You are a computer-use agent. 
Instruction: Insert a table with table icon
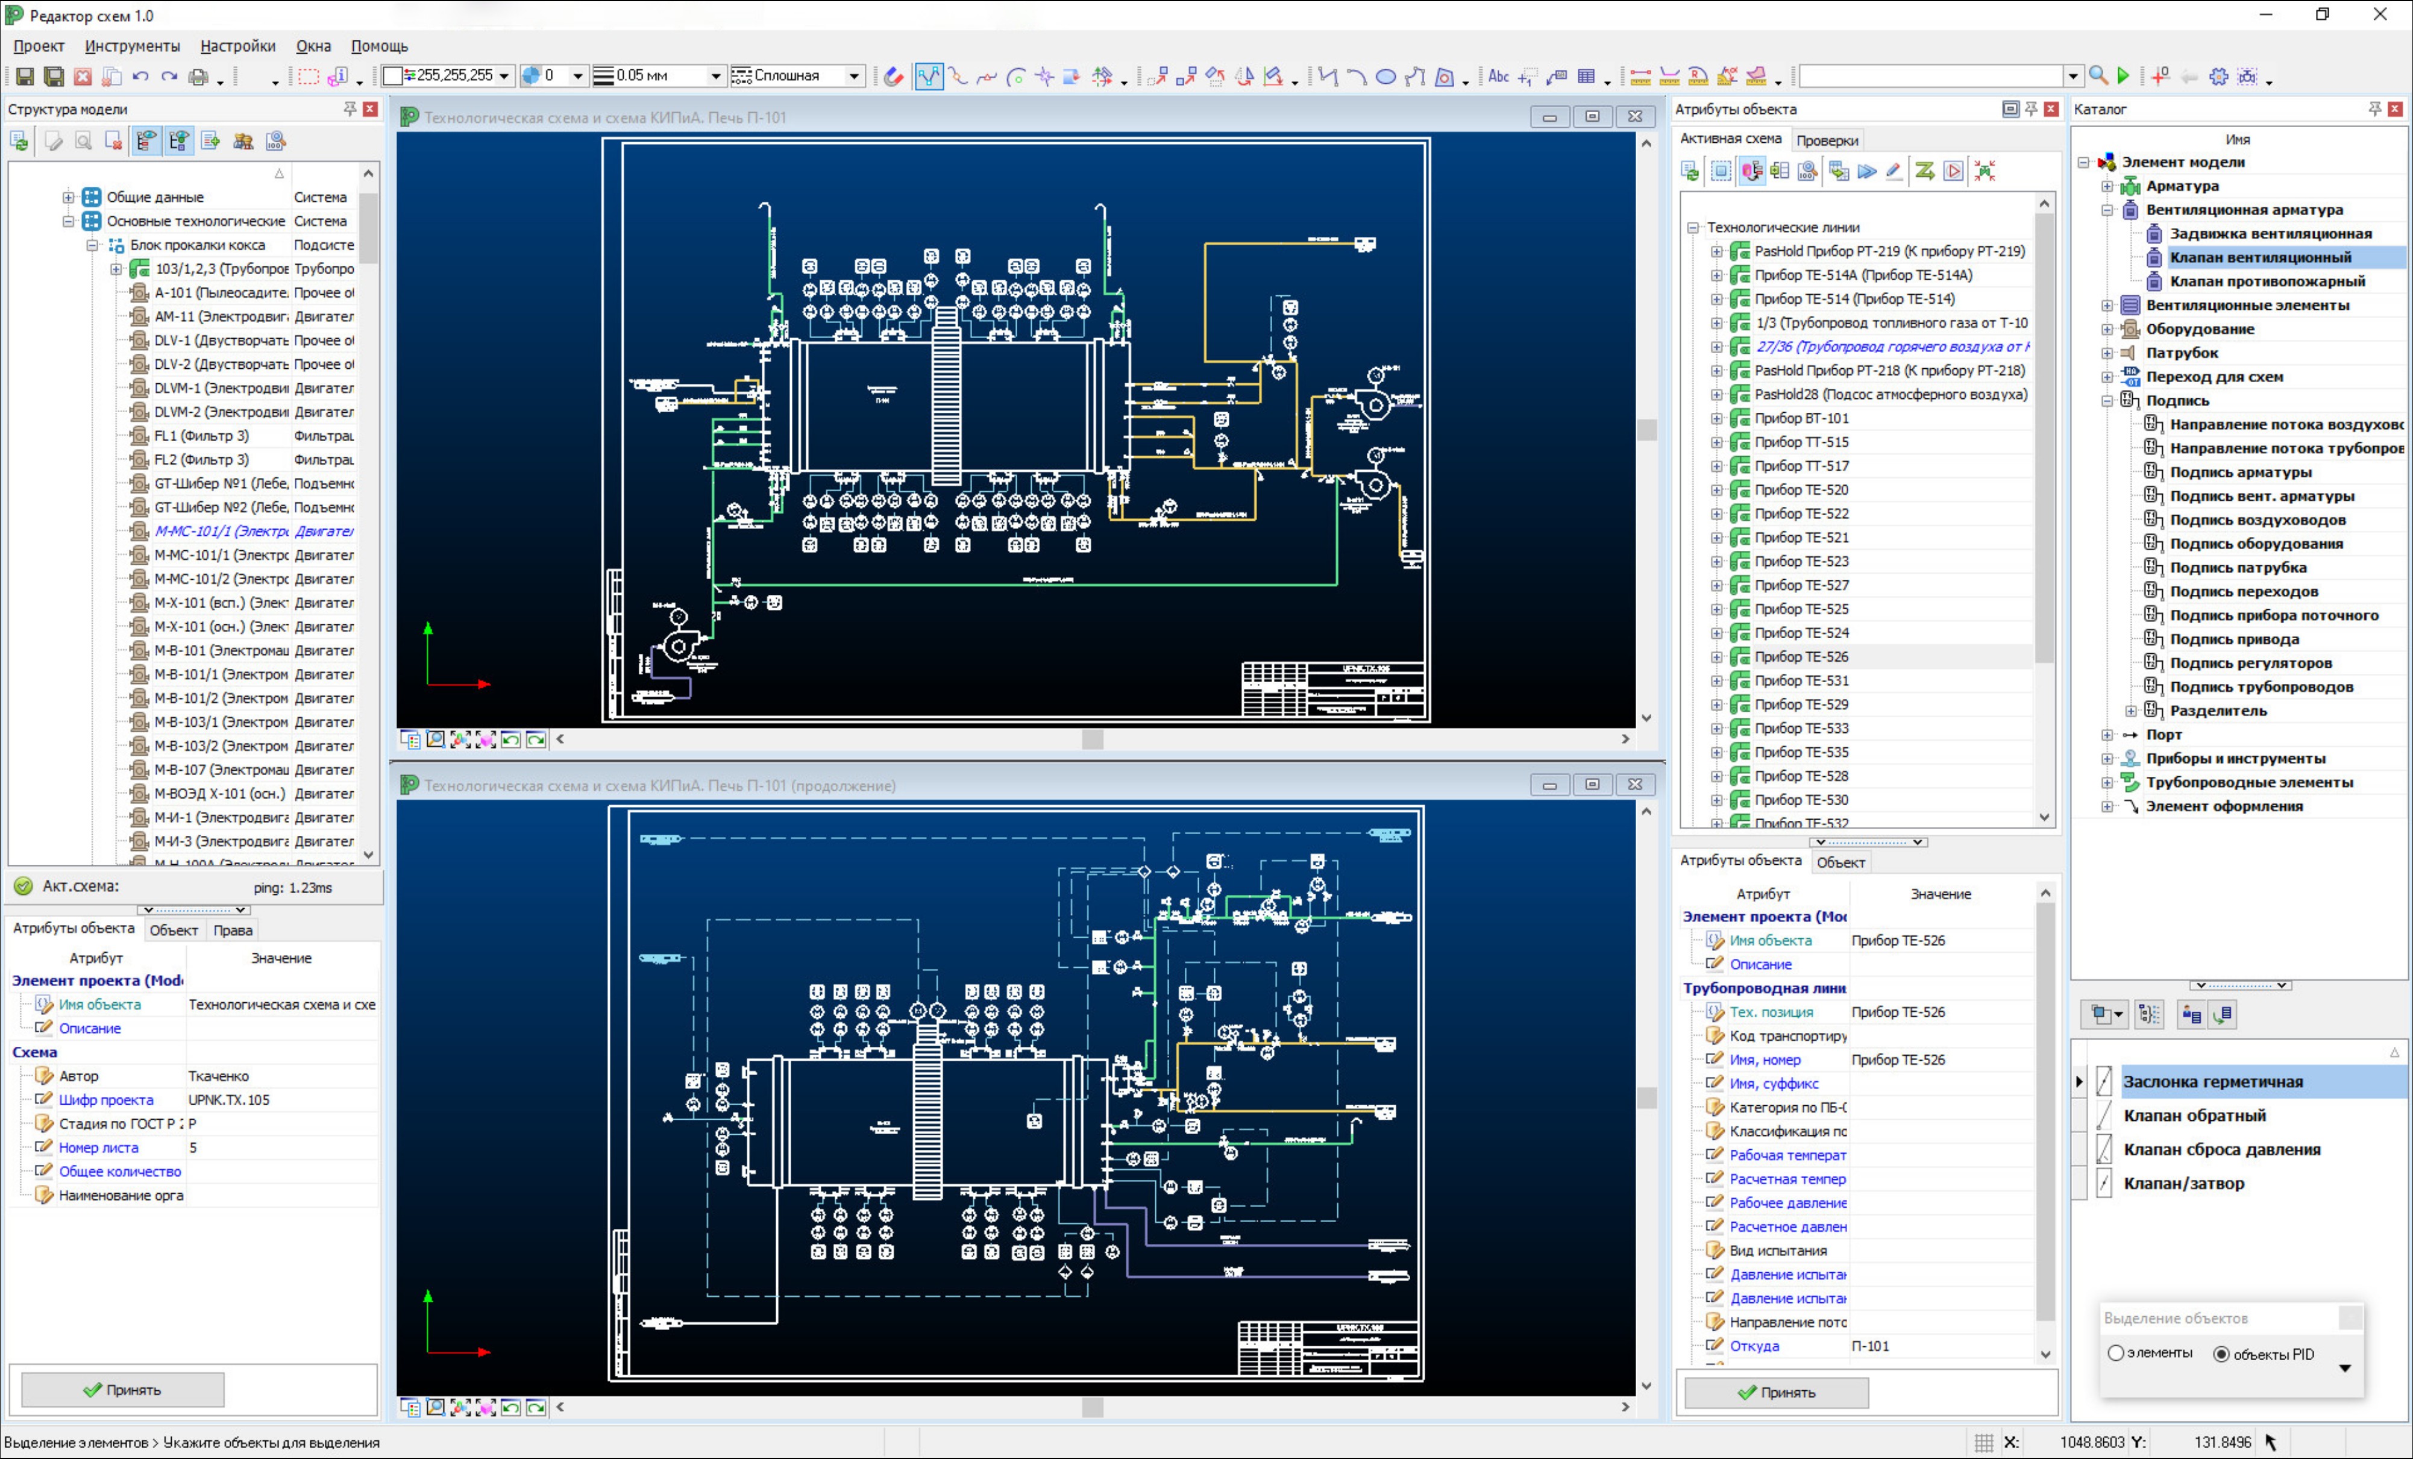[1586, 77]
